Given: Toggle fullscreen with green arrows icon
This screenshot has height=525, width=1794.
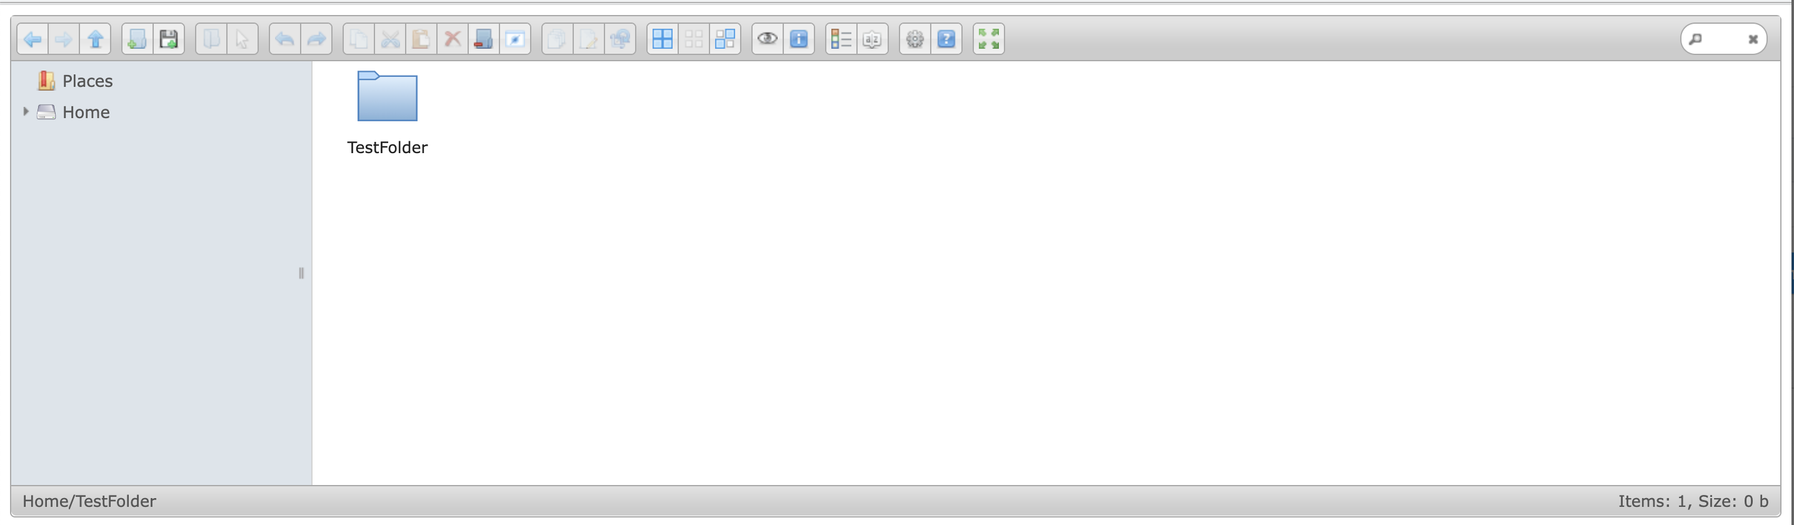Looking at the screenshot, I should (x=989, y=39).
